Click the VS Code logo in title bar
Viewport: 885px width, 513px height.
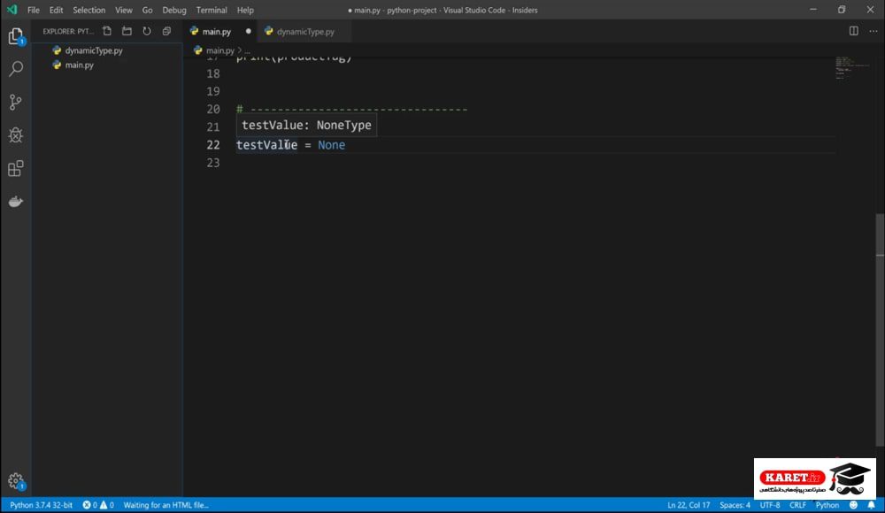pos(12,10)
